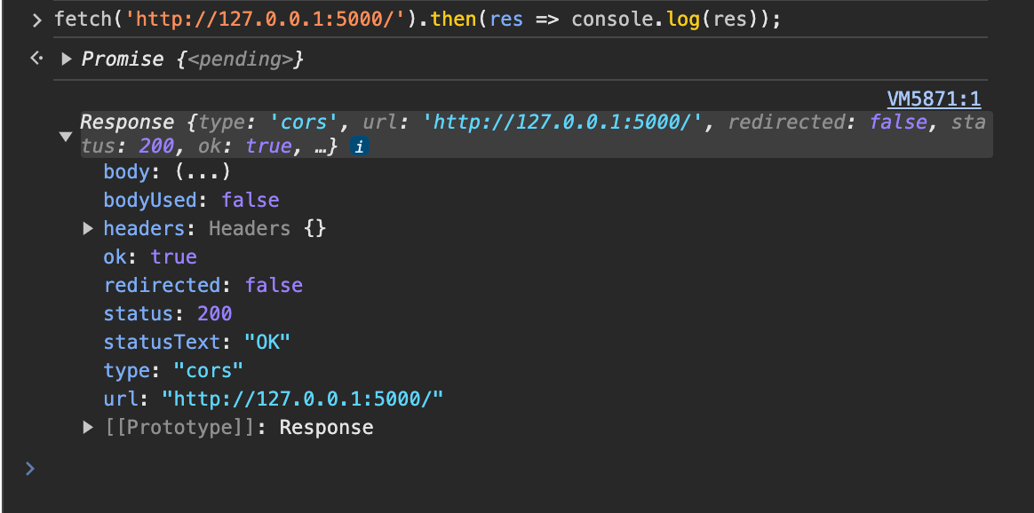The image size is (1034, 513).
Task: Click the statusText "OK" value
Action: [267, 343]
